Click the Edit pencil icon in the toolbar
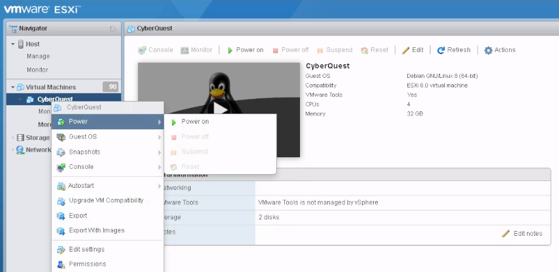The height and width of the screenshot is (272, 559). 406,51
